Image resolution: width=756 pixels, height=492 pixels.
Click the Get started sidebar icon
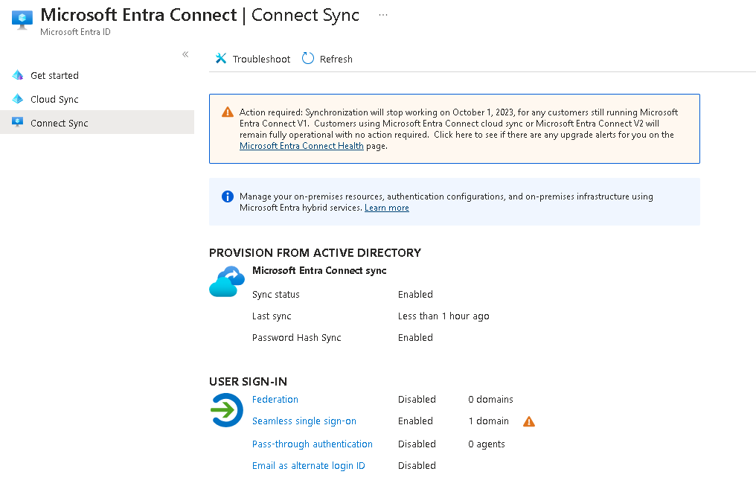pyautogui.click(x=18, y=75)
